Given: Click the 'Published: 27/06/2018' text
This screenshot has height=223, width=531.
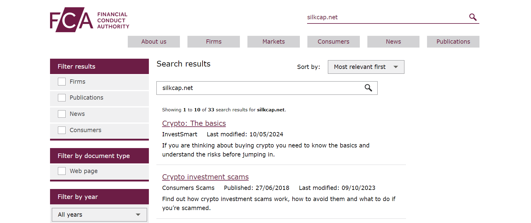Looking at the screenshot, I should pos(257,188).
